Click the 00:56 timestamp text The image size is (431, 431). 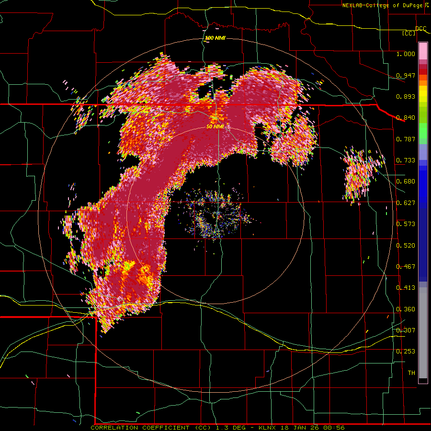333,428
